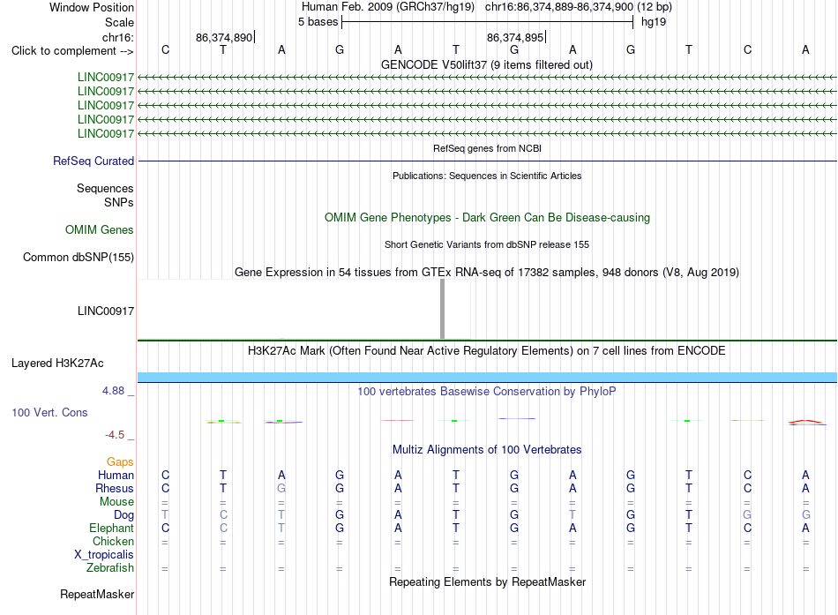Click 'Repeating Elements by RepeatMasker' title

[x=488, y=581]
